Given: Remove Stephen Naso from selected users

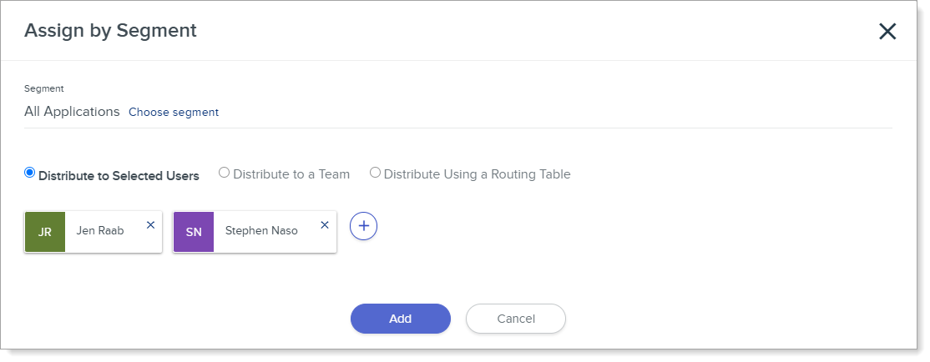Looking at the screenshot, I should pos(325,225).
